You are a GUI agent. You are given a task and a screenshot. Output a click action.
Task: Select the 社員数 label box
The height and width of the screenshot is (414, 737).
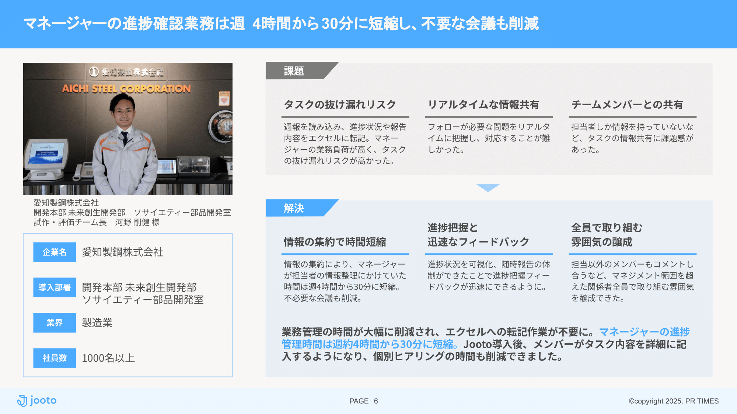[x=55, y=358]
